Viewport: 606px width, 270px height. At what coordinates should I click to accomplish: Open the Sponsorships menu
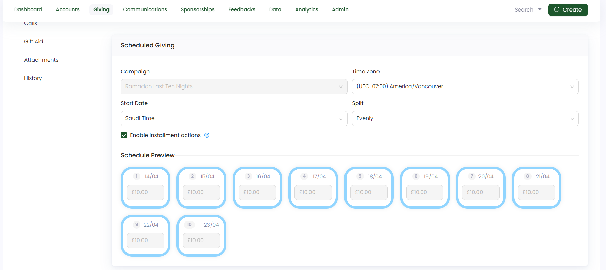coord(198,9)
